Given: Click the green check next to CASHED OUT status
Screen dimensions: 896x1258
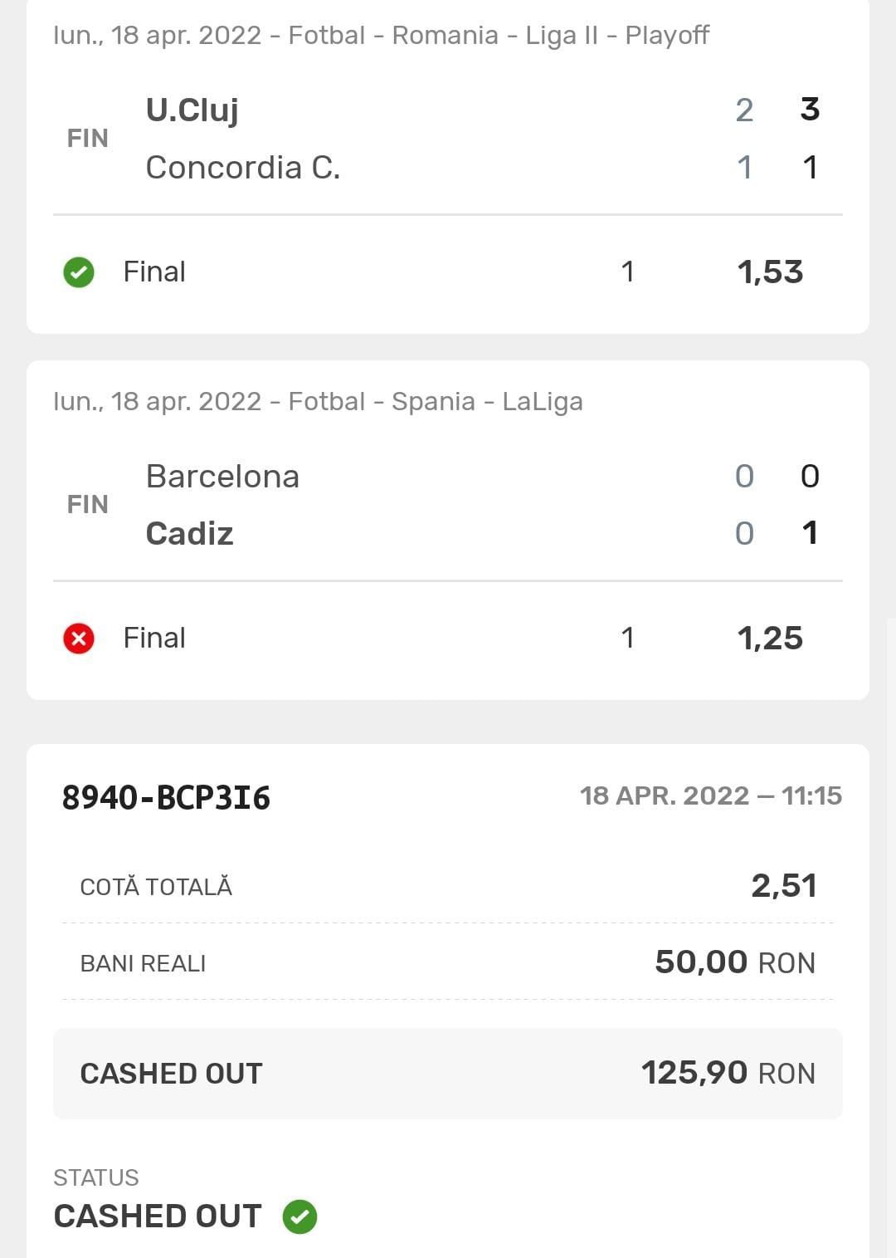Looking at the screenshot, I should 299,1216.
